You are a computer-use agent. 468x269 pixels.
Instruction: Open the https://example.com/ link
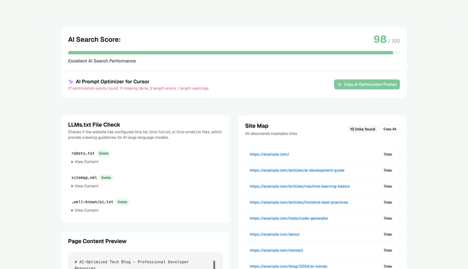269,154
